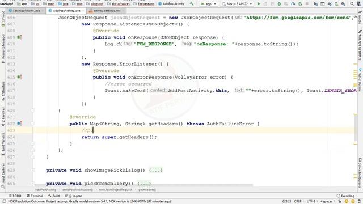Open Build Variants side panel
This screenshot has height=204, width=363.
coord(3,144)
